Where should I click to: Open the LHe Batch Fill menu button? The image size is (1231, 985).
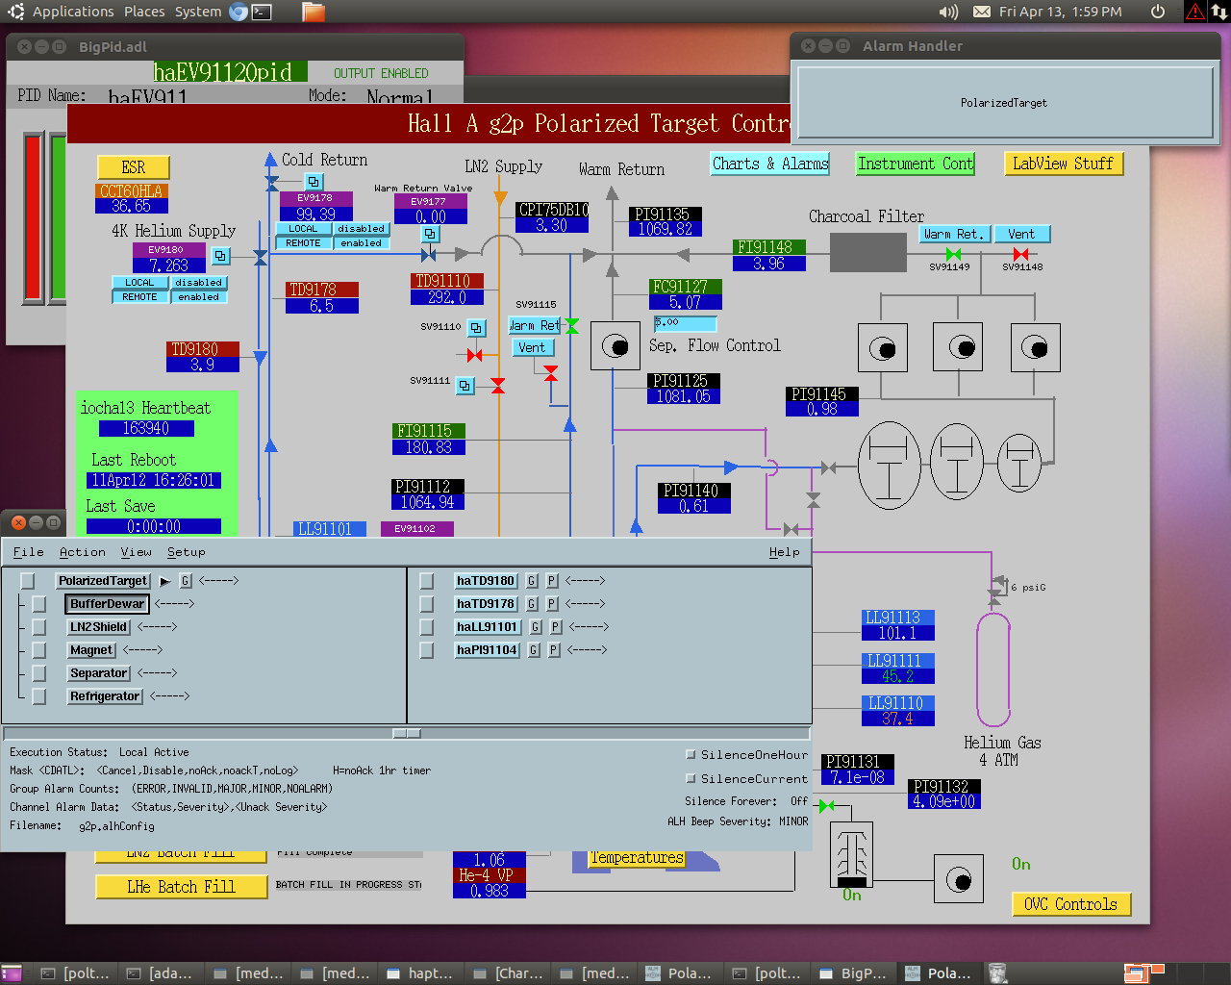click(x=181, y=887)
